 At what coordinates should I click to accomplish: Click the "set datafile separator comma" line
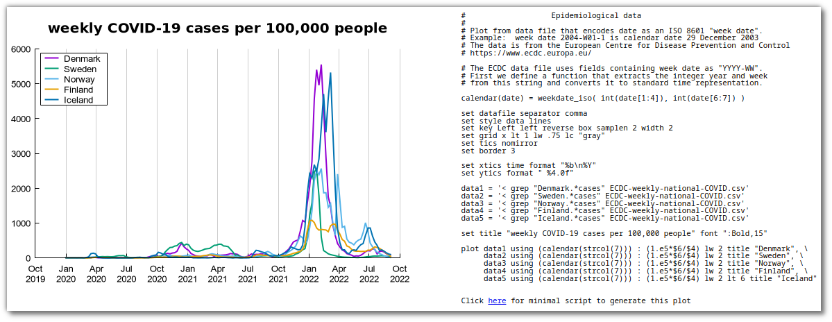[x=524, y=113]
